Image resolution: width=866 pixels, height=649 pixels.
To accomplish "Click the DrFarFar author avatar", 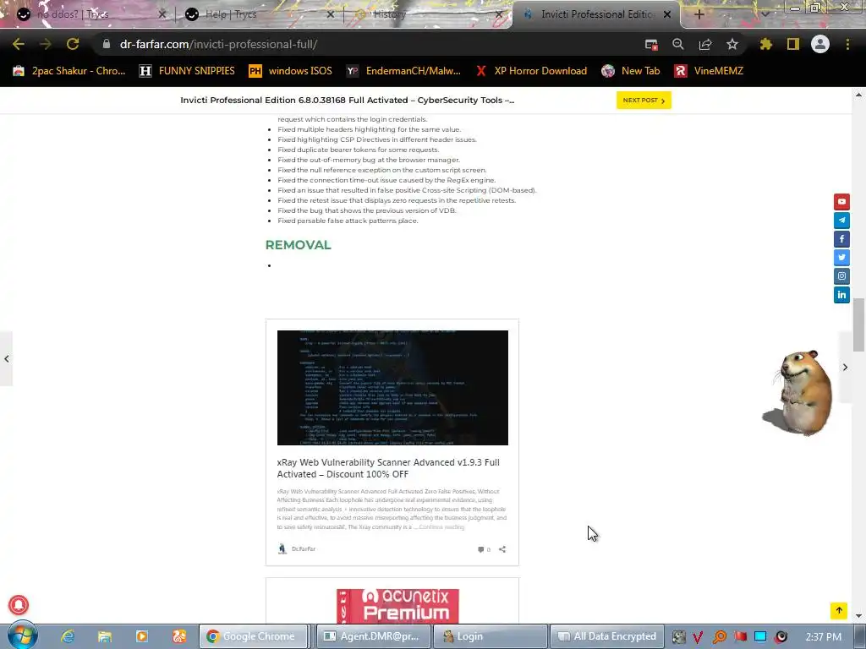I will click(282, 548).
